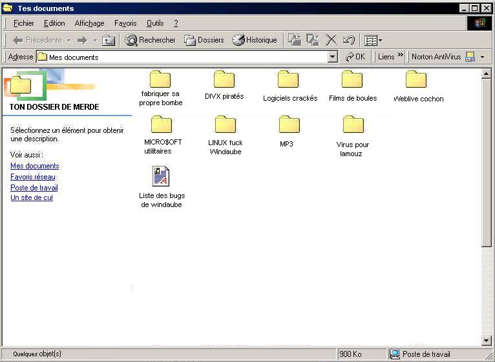Viewport: 495px width, 362px height.
Task: Go up one folder level
Action: point(109,40)
